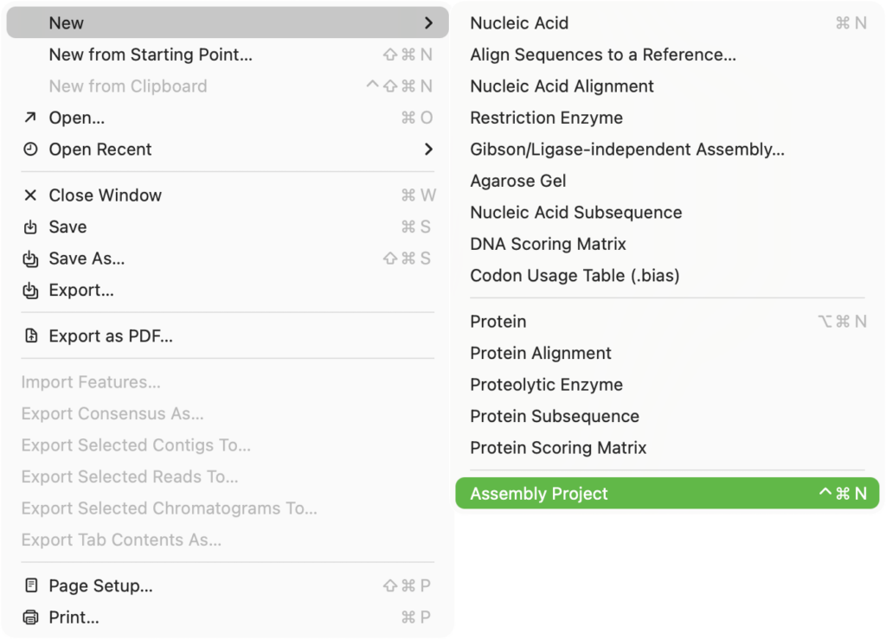Select Align Sequences to a Reference
886x639 pixels.
(603, 54)
